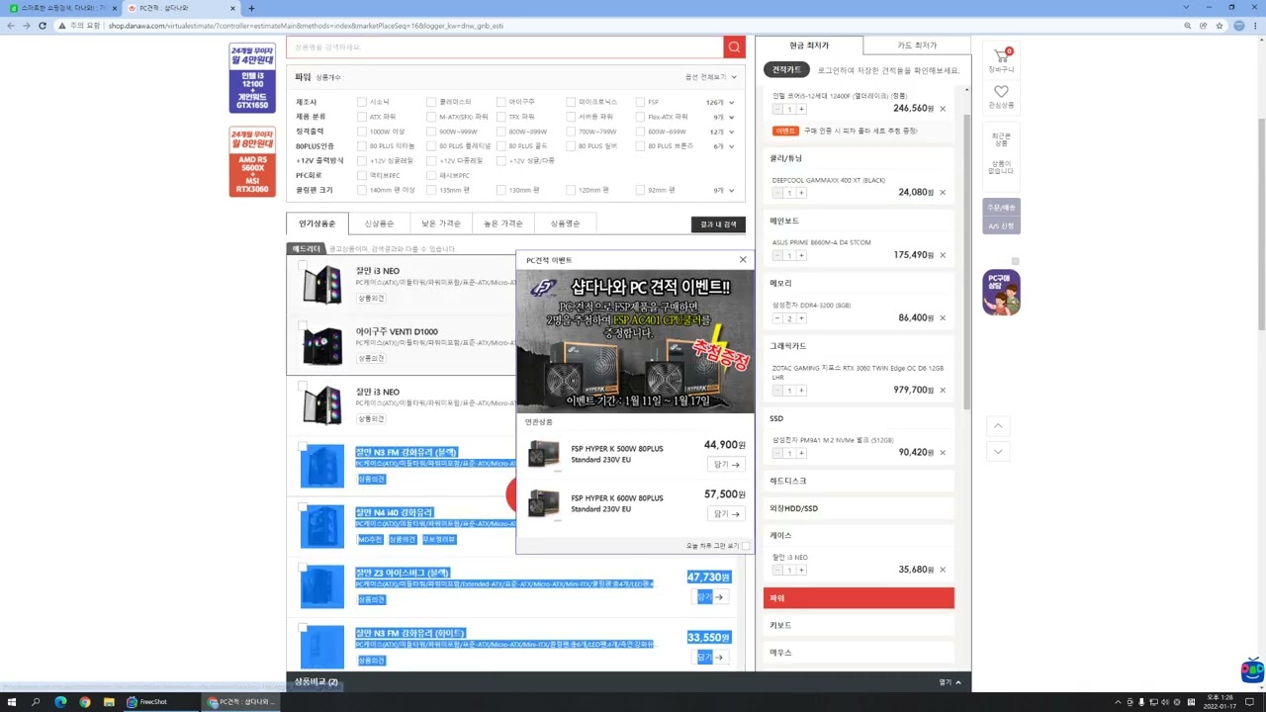Add FSP HYPER K 500W with 담기
1266x712 pixels.
click(x=726, y=465)
